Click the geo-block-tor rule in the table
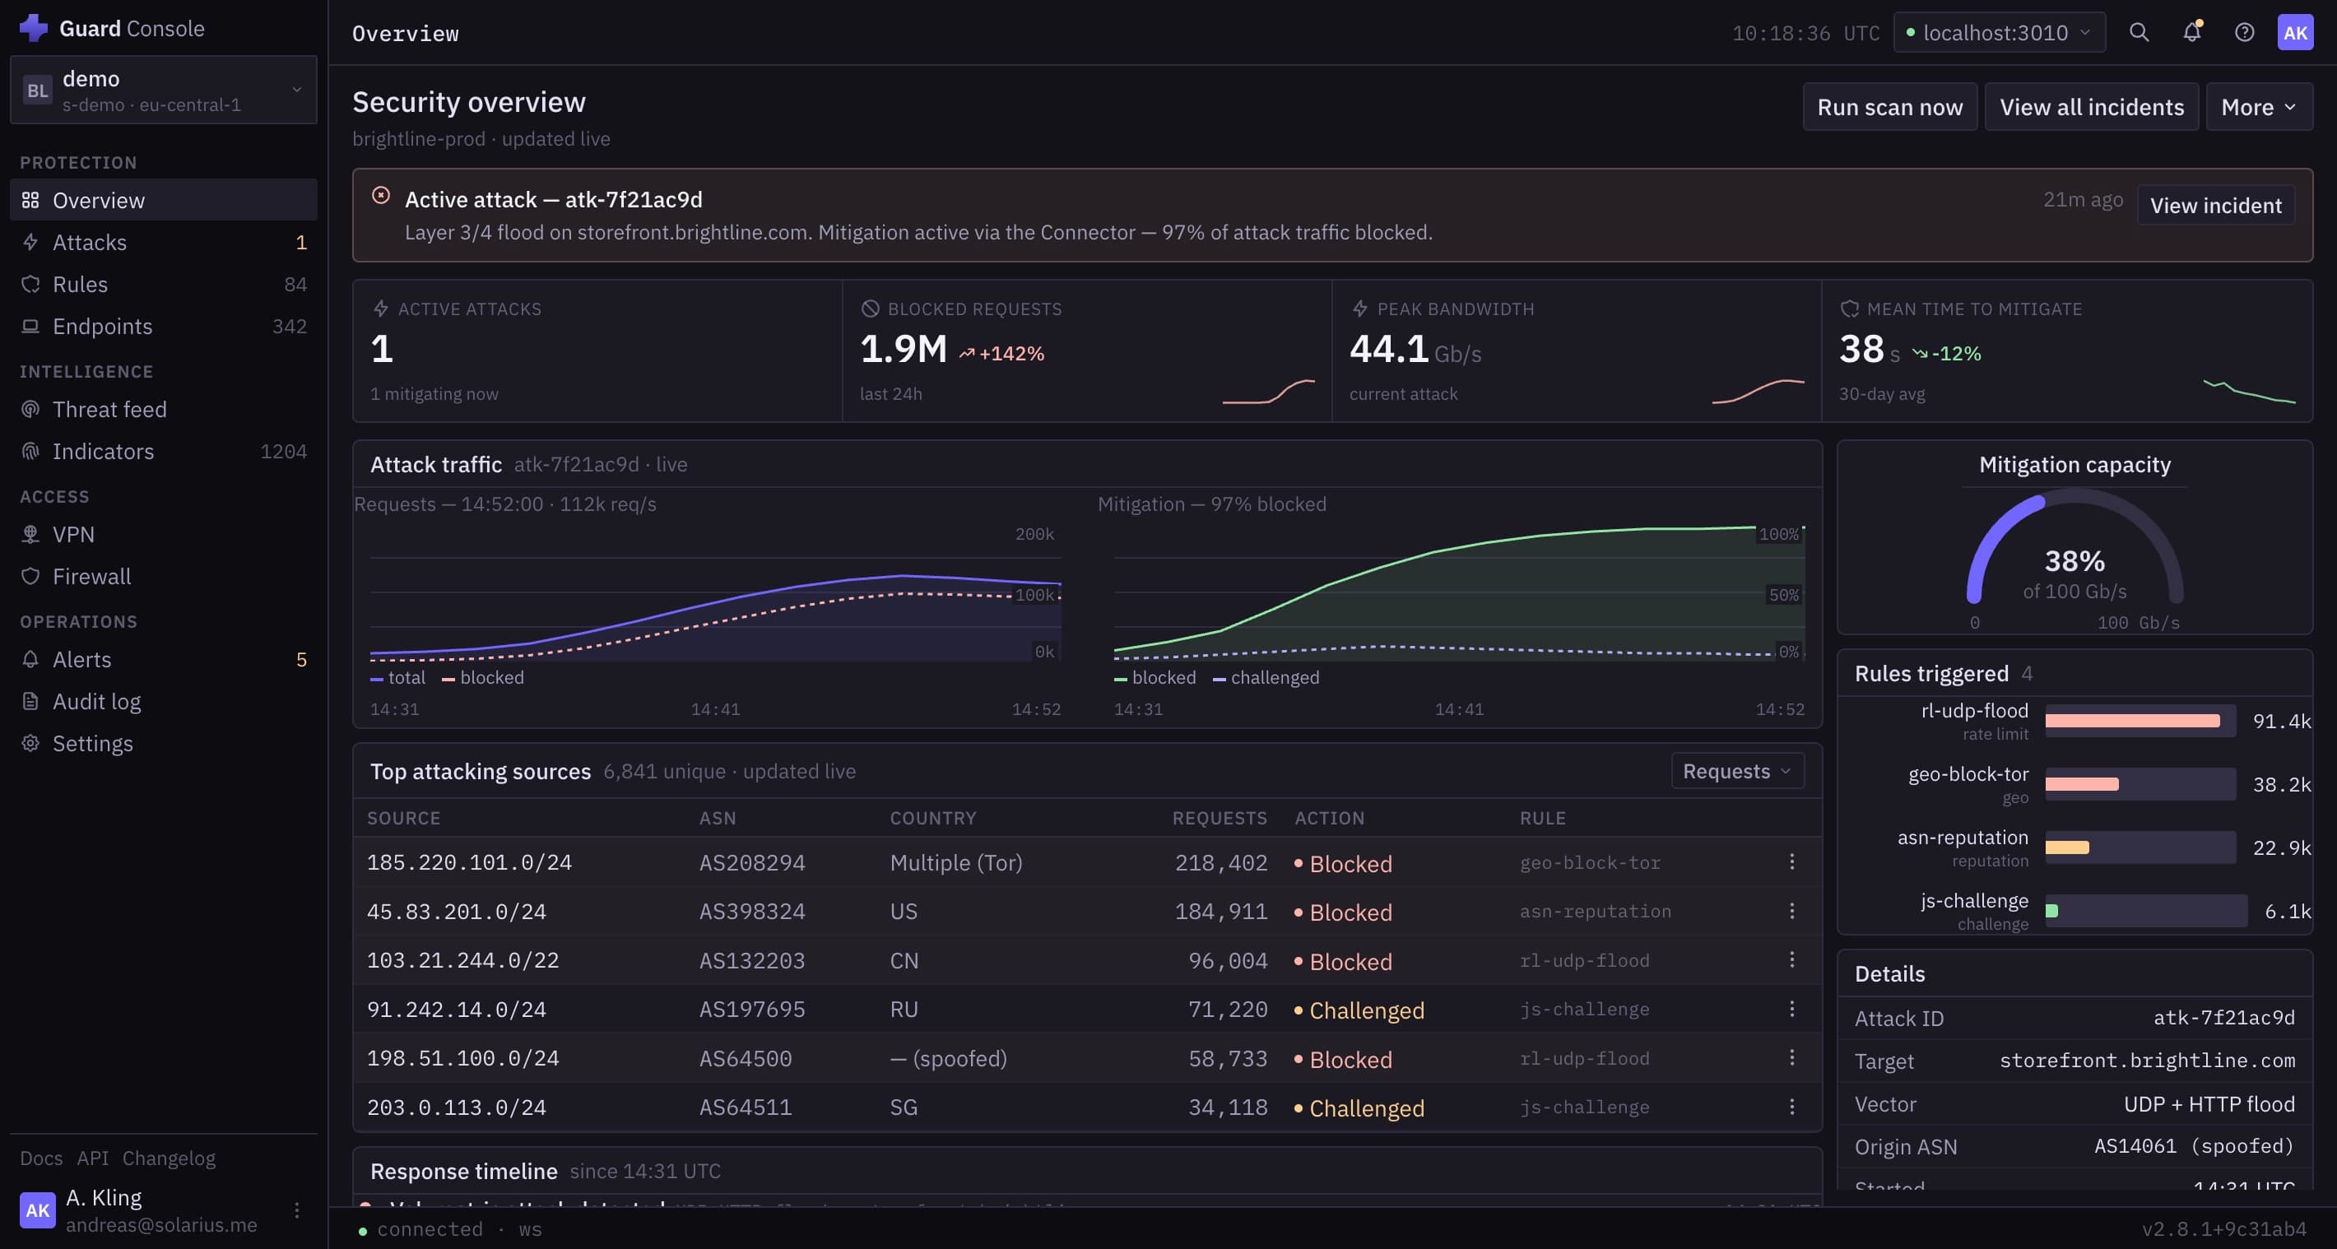 point(1590,862)
